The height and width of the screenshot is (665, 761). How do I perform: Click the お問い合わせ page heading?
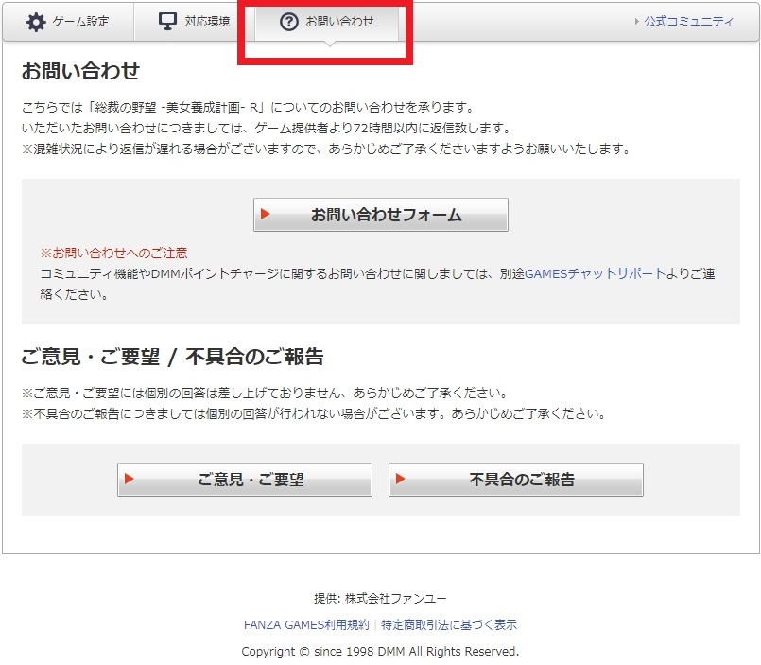pos(80,71)
